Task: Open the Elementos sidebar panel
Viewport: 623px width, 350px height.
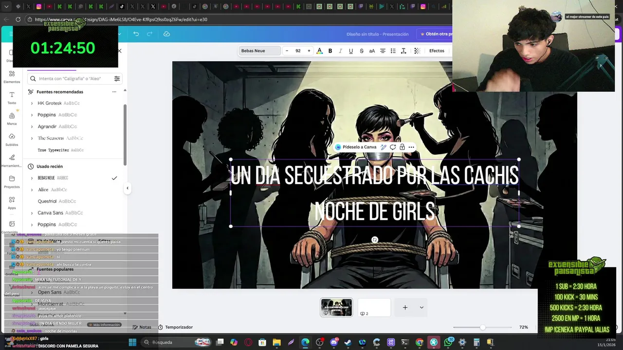Action: pos(12,77)
